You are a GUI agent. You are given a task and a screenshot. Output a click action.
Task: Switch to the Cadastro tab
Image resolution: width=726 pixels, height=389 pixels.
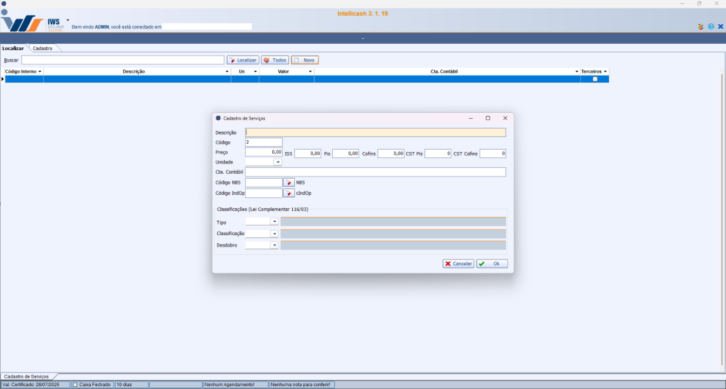coord(43,49)
